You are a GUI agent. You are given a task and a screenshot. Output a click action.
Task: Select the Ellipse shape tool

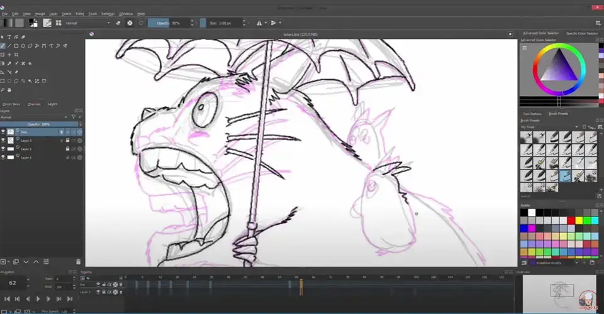coord(23,46)
